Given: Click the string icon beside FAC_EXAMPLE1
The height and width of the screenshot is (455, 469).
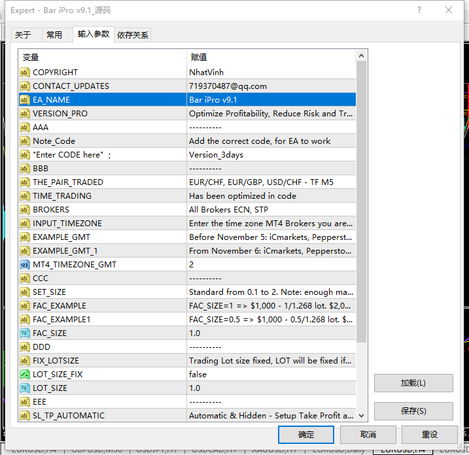Looking at the screenshot, I should 25,320.
